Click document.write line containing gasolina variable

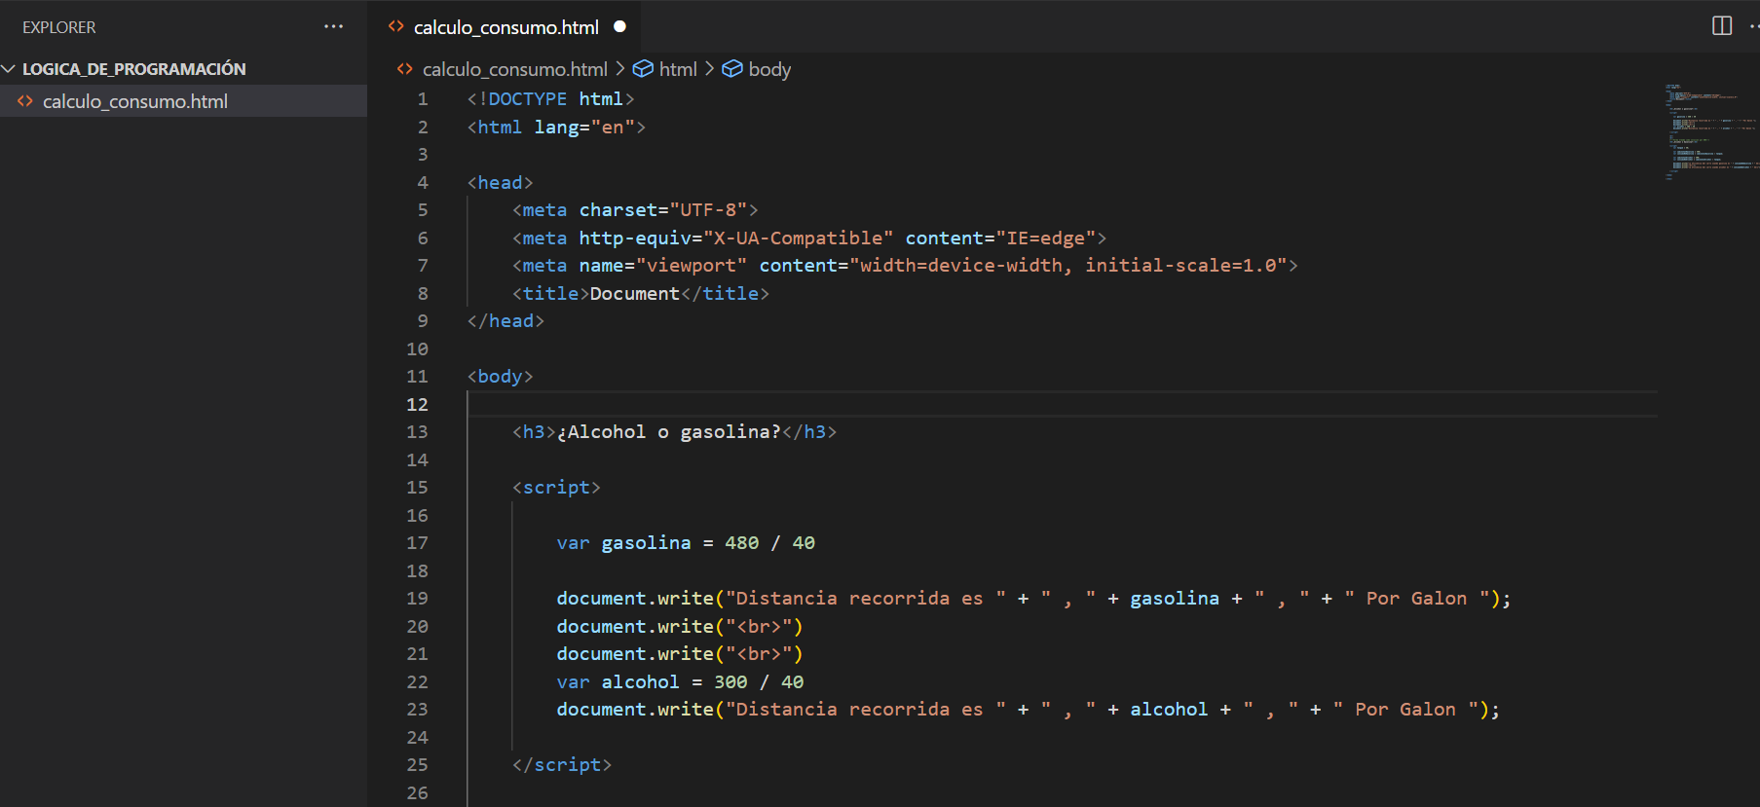1033,599
